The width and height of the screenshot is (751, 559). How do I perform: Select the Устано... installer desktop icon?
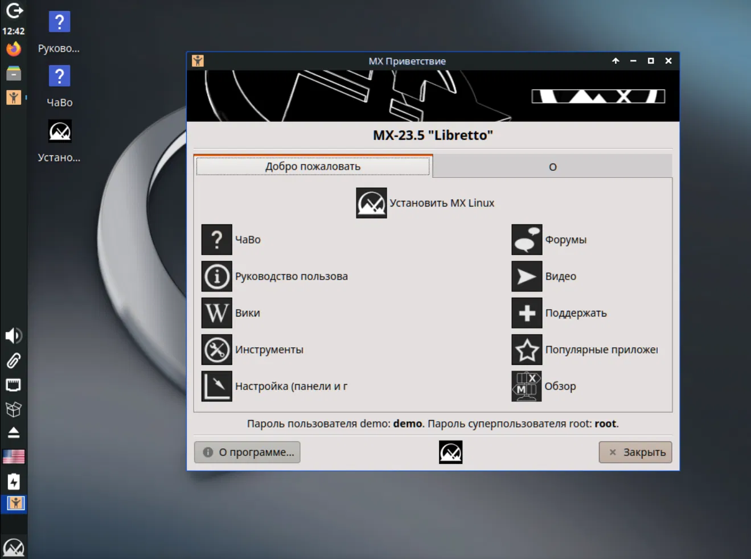point(59,141)
